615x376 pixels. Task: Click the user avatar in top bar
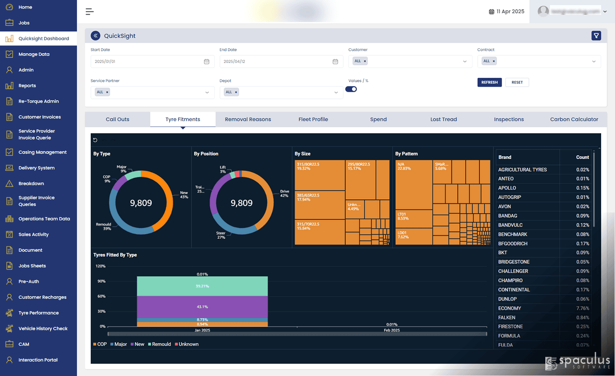(x=543, y=11)
